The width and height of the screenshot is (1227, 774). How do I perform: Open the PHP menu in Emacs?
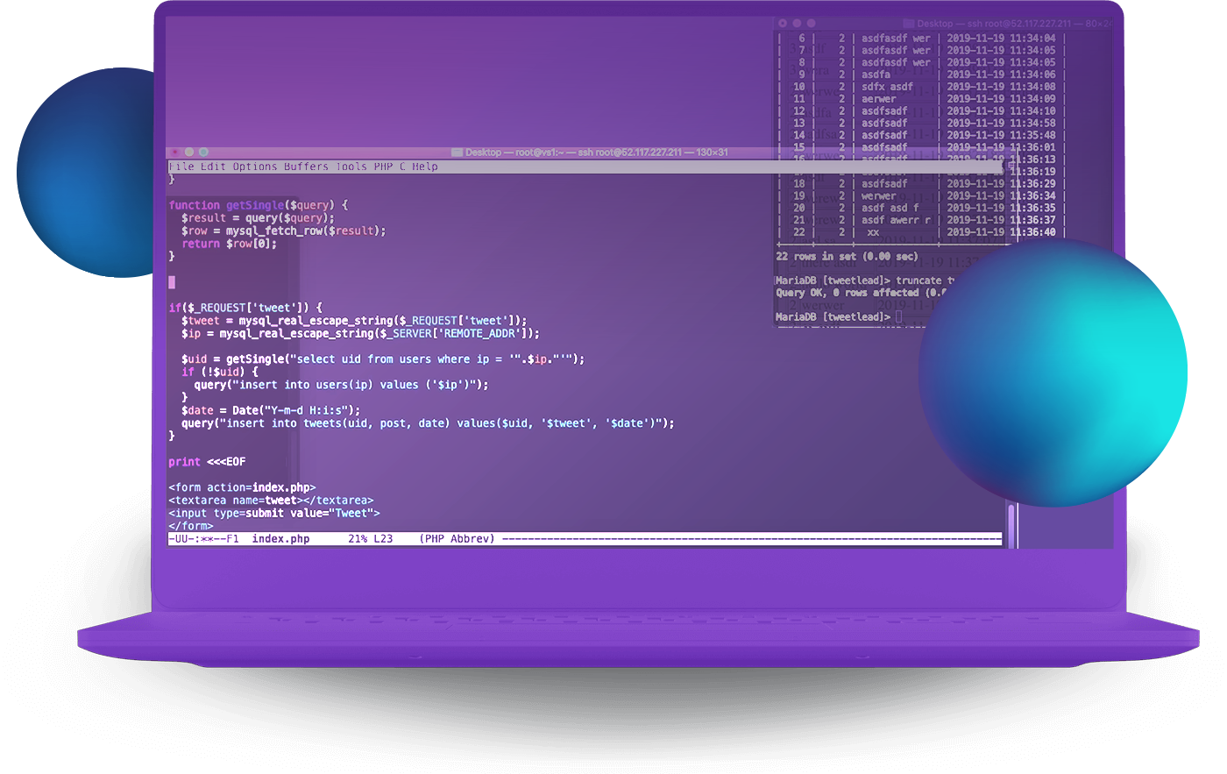383,167
